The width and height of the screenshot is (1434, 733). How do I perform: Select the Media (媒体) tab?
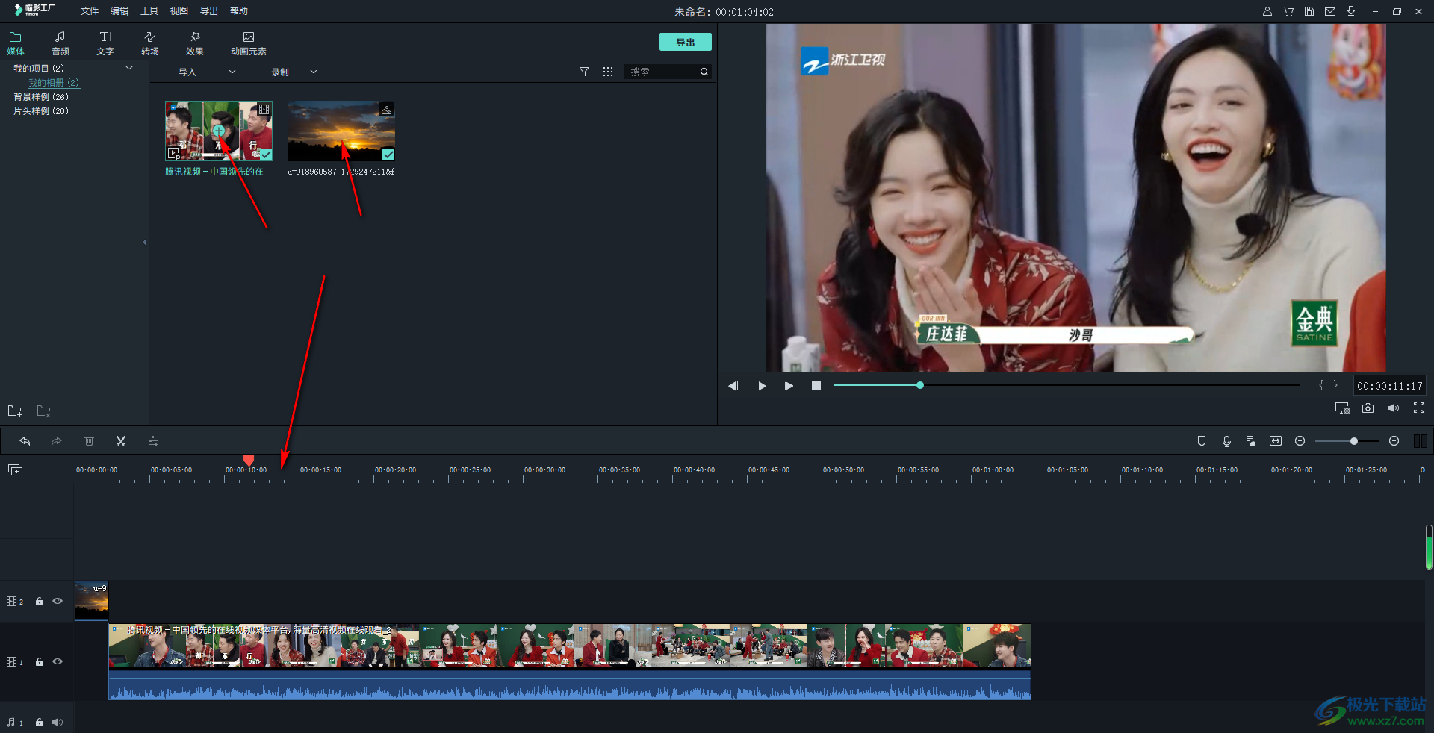coord(16,43)
